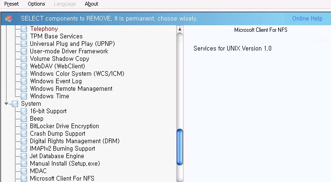Select the Windows Time tree item
Screen dimensions: 331x182
point(50,96)
